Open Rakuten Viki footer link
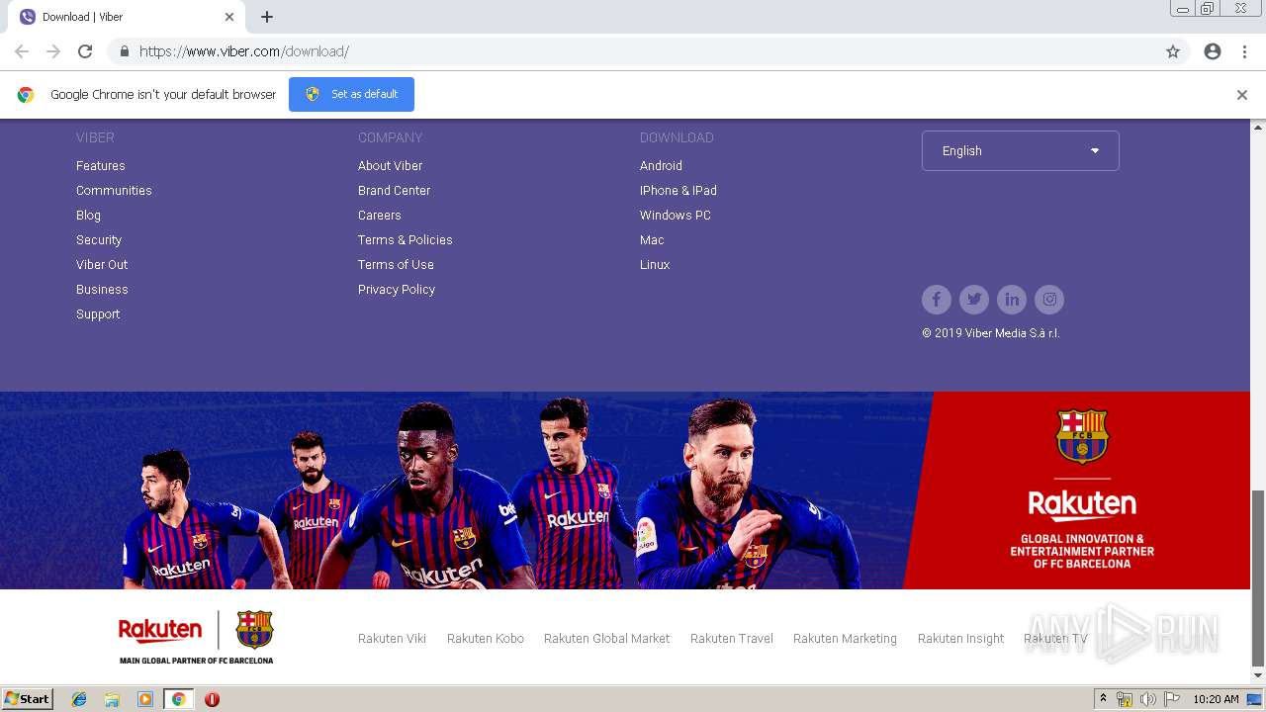Viewport: 1266px width, 712px height. pyautogui.click(x=392, y=639)
